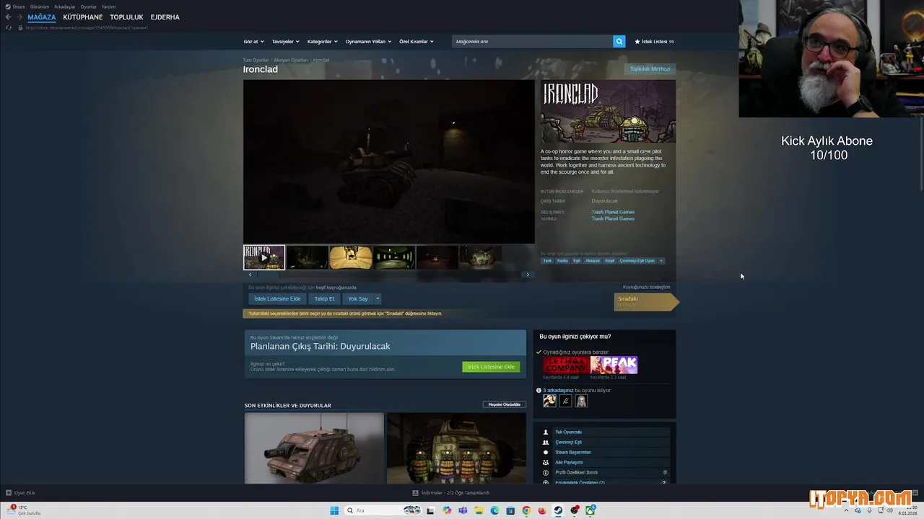This screenshot has width=924, height=519.
Task: Click the Tek Oyunculu single-player icon
Action: pos(546,432)
